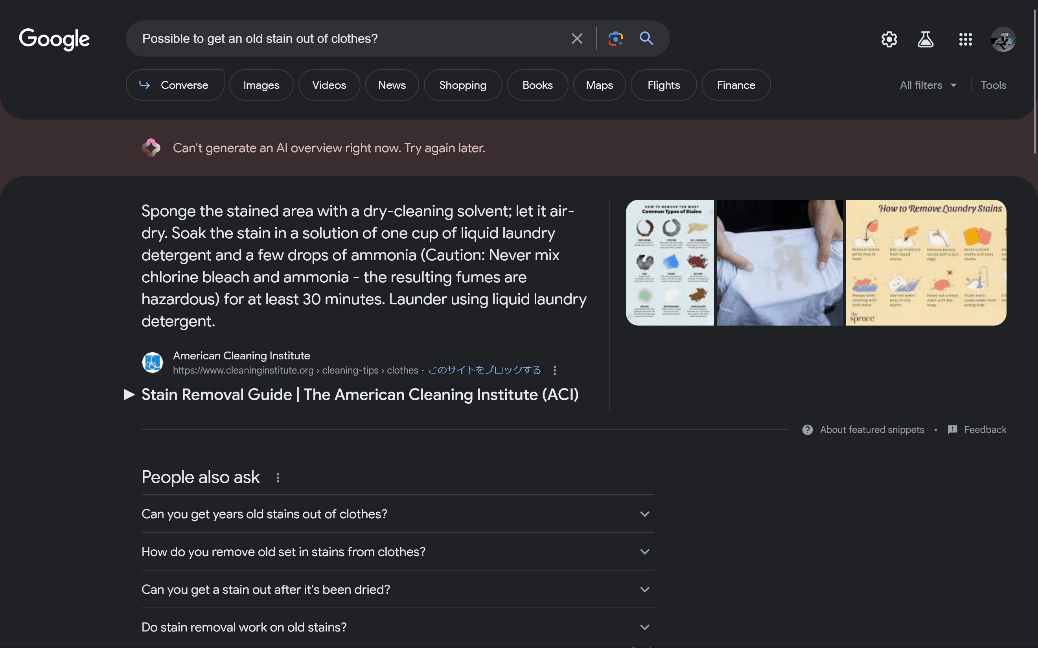This screenshot has width=1038, height=648.
Task: Expand 'Can you get a stain out after dried'
Action: 397,589
